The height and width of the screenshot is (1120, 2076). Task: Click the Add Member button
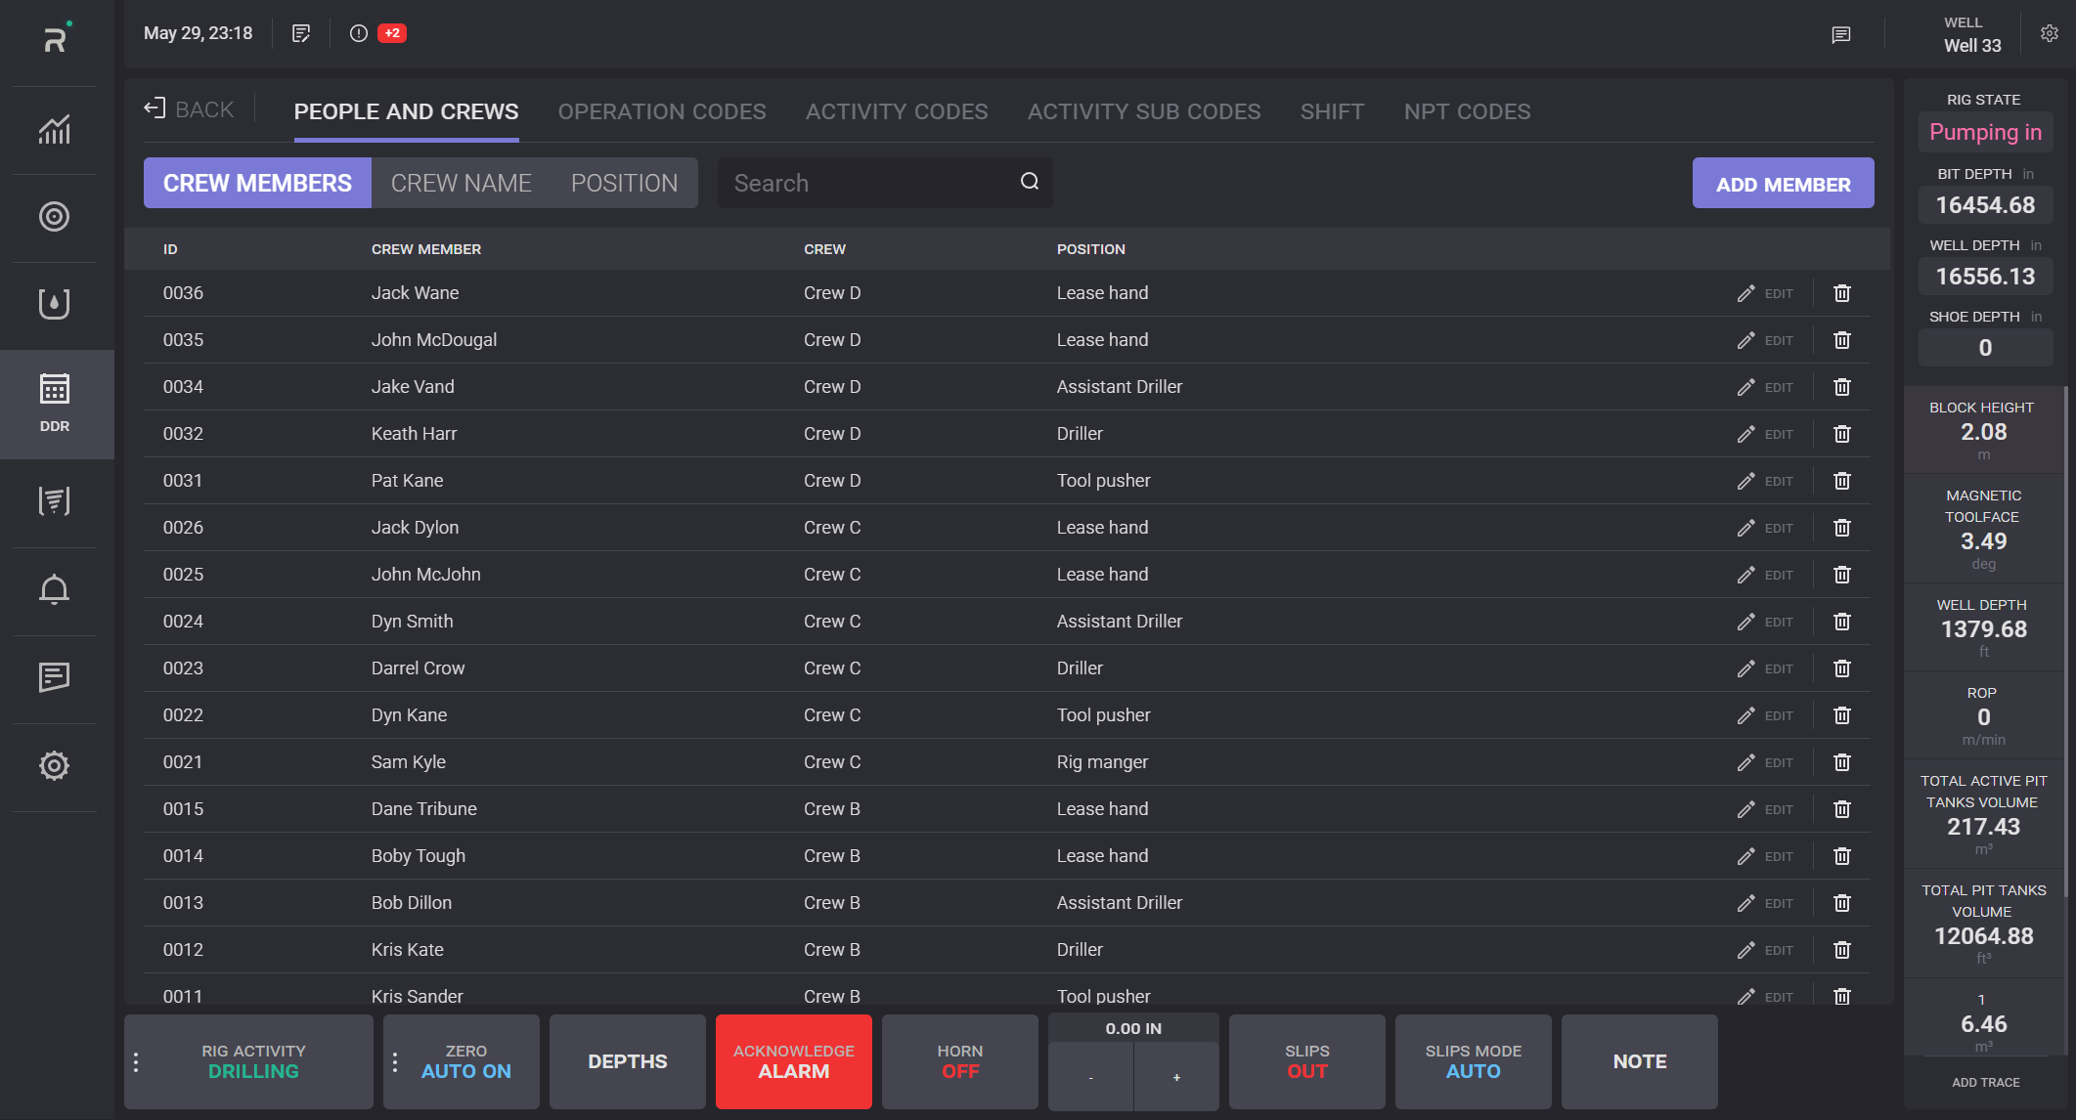[x=1783, y=184]
